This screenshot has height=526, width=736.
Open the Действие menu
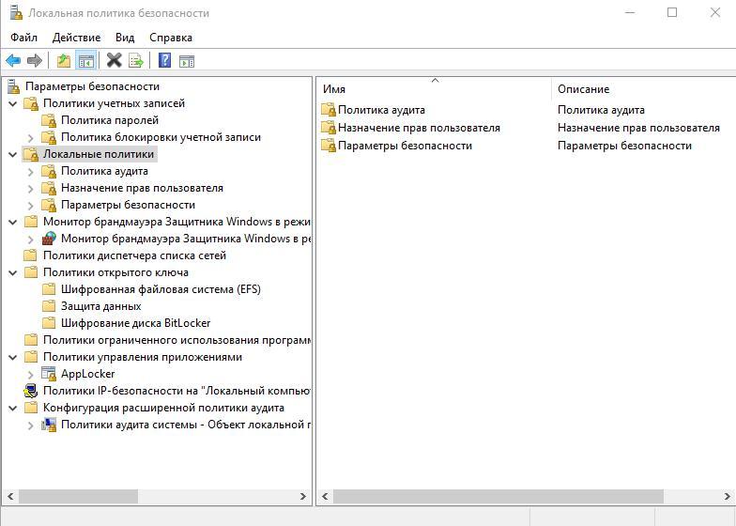point(76,38)
